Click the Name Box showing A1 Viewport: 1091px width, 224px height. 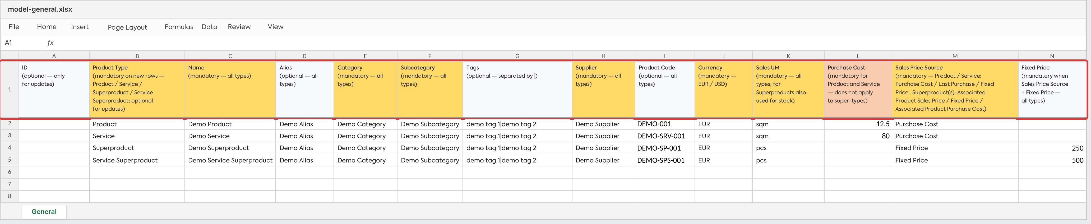tap(21, 42)
